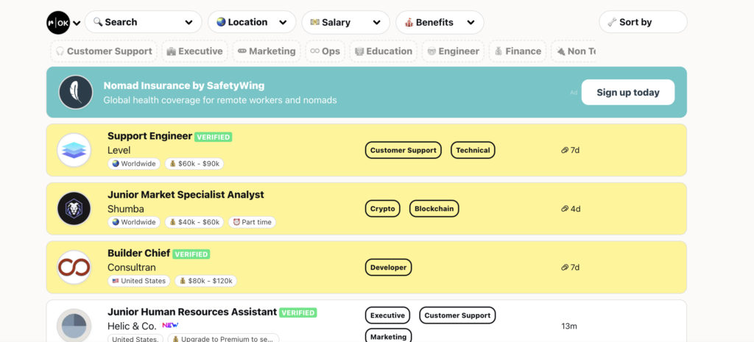Click the Developer tag
754x342 pixels.
tap(389, 268)
